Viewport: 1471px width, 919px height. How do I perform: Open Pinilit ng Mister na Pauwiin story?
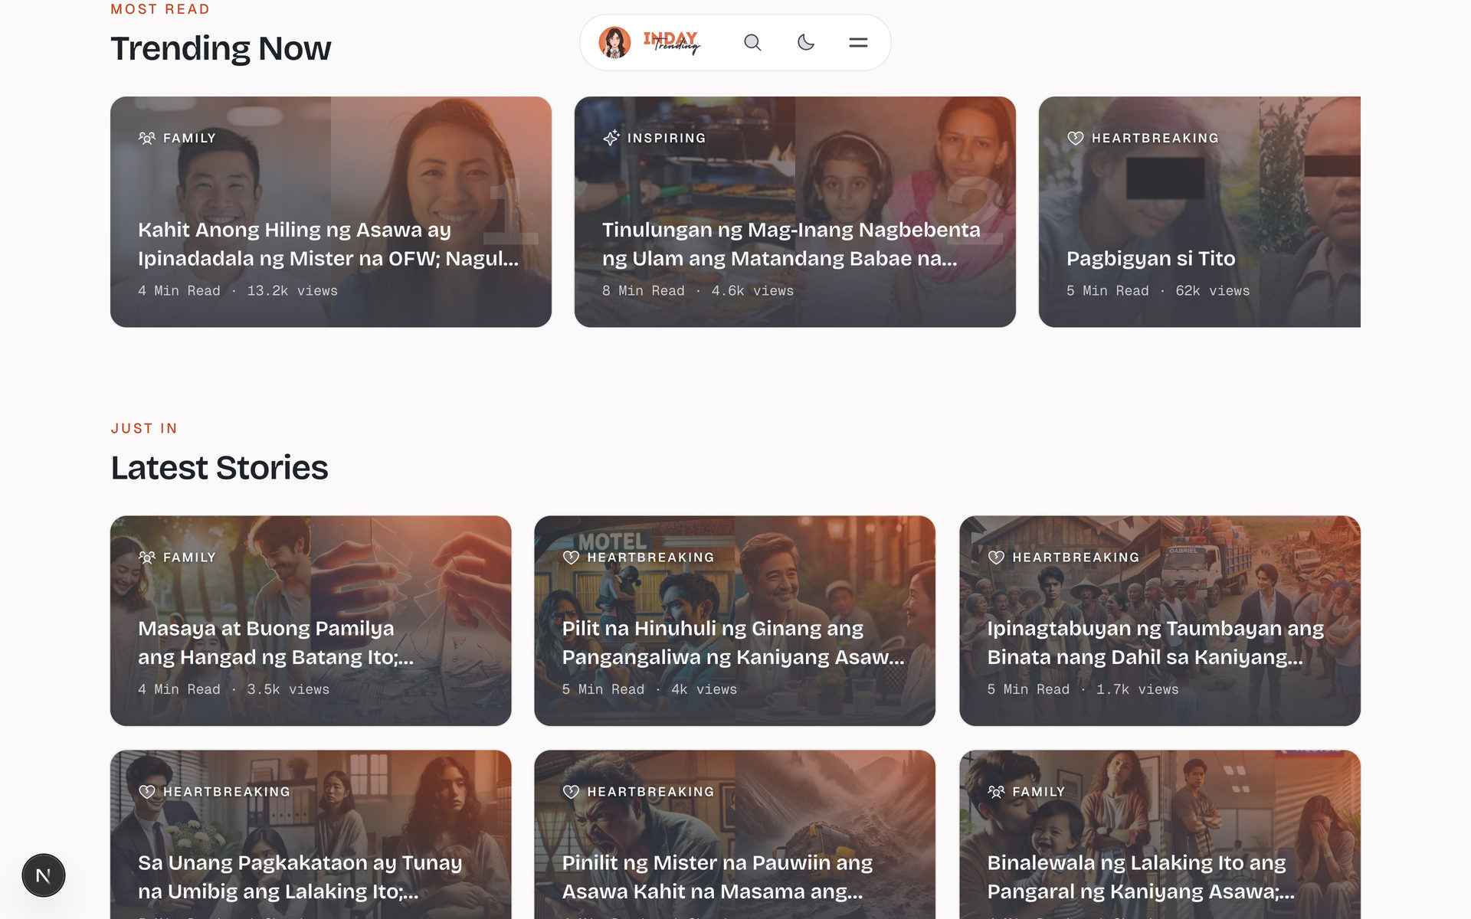[x=735, y=835]
